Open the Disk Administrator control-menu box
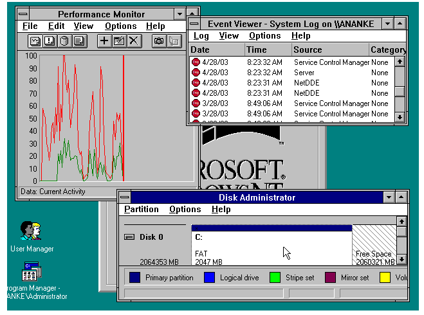Viewport: 424px width, 315px height. [125, 197]
